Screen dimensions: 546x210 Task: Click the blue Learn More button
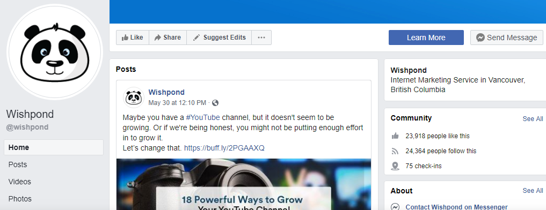tap(426, 37)
